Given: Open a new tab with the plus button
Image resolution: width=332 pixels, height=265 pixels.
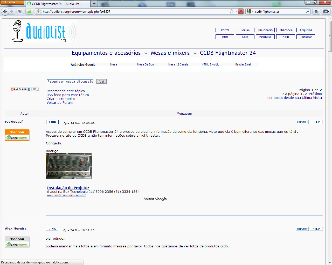Looking at the screenshot, I should [x=94, y=4].
